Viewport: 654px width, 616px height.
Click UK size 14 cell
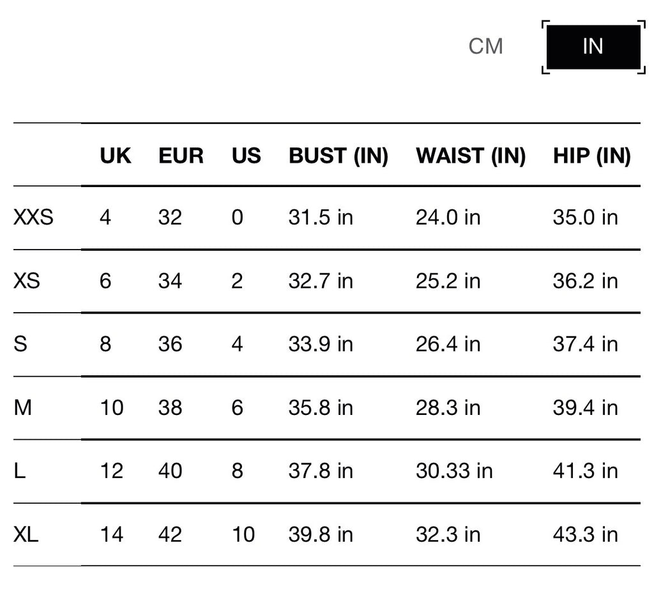[112, 534]
